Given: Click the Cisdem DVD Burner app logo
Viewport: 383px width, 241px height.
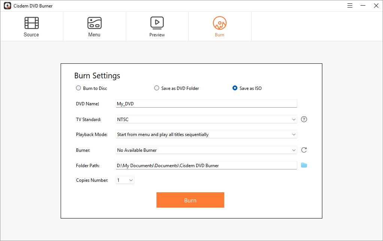Looking at the screenshot, I should tap(7, 6).
